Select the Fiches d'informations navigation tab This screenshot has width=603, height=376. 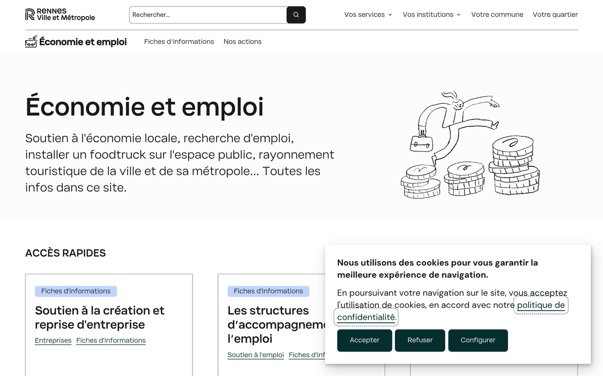click(x=179, y=42)
